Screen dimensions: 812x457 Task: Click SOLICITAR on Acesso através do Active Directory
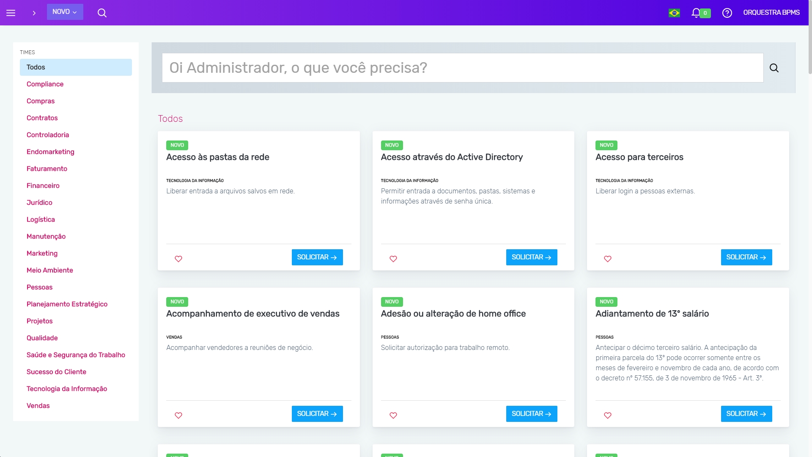(x=532, y=257)
